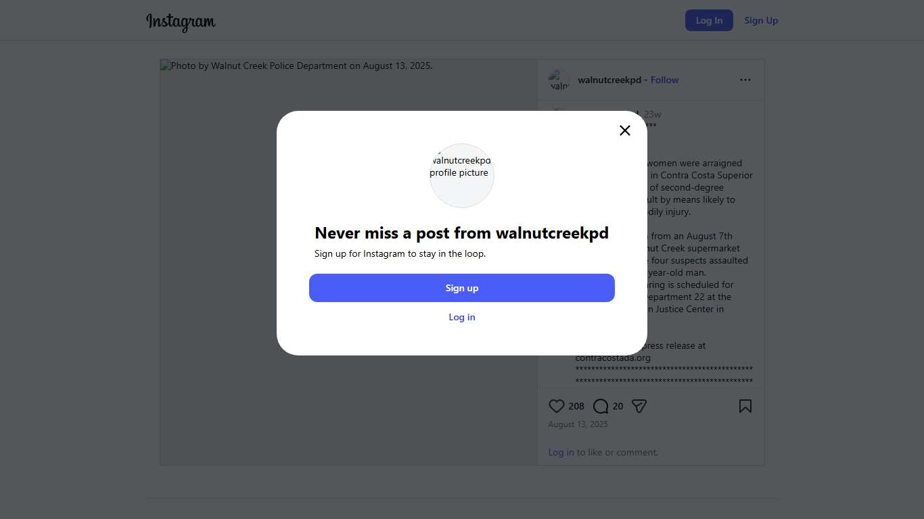Image resolution: width=924 pixels, height=519 pixels.
Task: Click the 20 comments count
Action: coord(618,406)
